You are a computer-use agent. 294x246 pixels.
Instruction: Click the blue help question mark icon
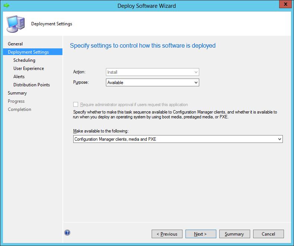(x=67, y=233)
